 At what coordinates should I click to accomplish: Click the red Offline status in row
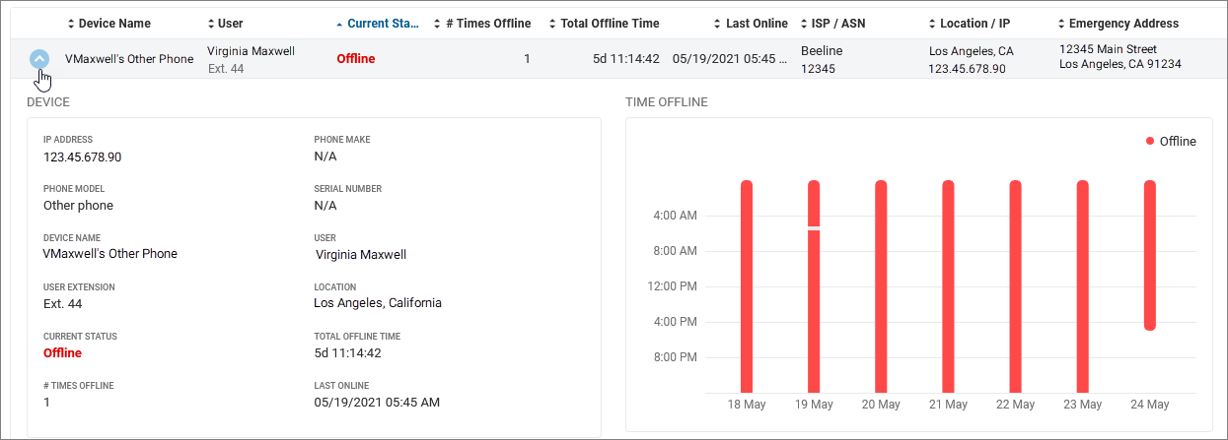pos(355,59)
